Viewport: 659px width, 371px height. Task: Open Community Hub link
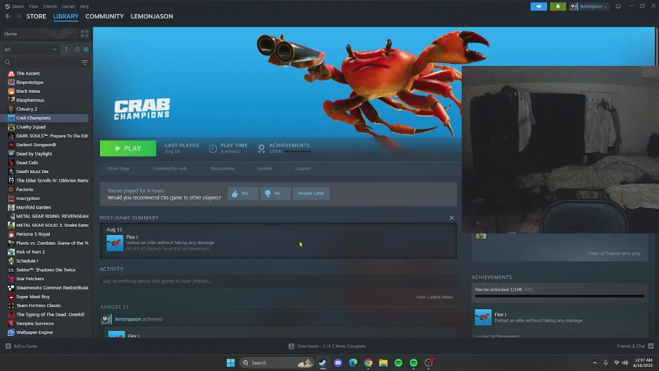tap(170, 168)
